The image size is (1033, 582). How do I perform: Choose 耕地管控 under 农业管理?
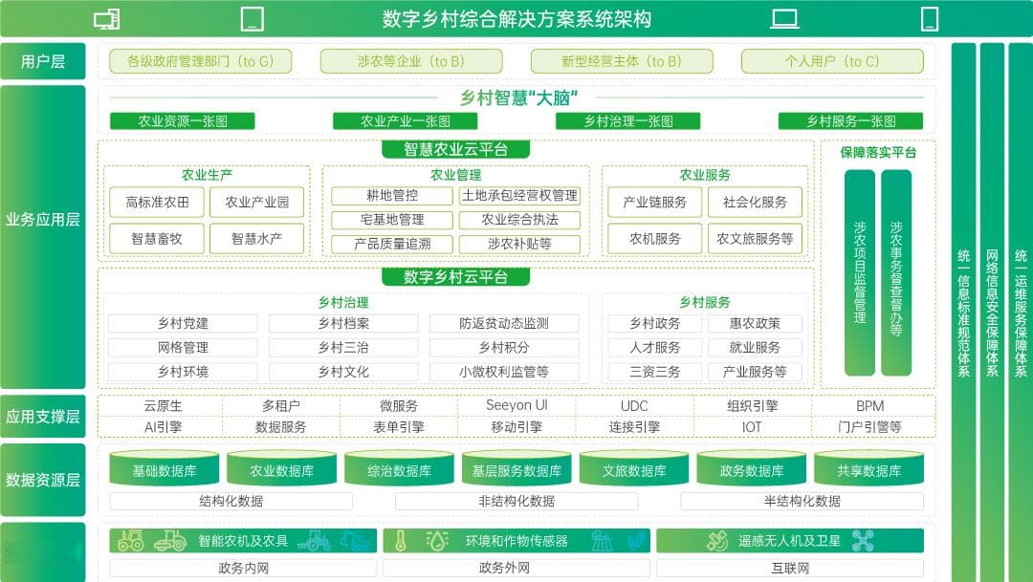[392, 196]
